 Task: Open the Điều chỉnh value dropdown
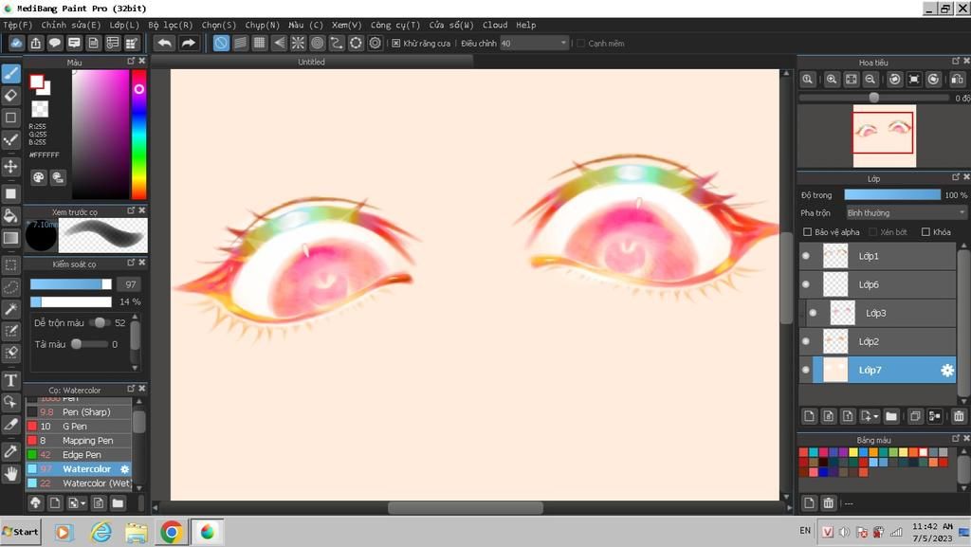point(563,44)
